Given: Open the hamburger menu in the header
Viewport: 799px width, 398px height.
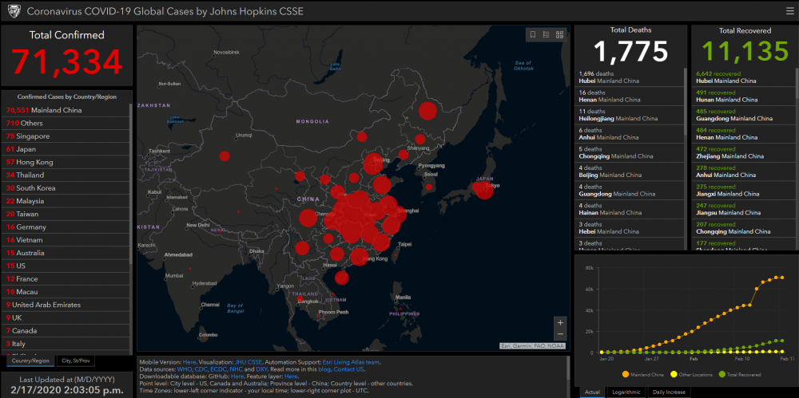Looking at the screenshot, I should (789, 10).
